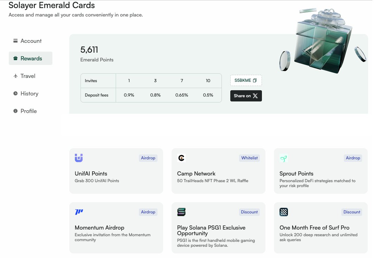Open the Profile info icon

(15, 111)
